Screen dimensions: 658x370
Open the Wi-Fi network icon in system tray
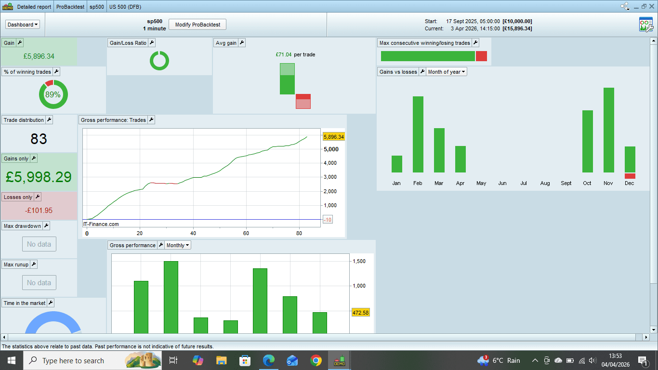582,360
